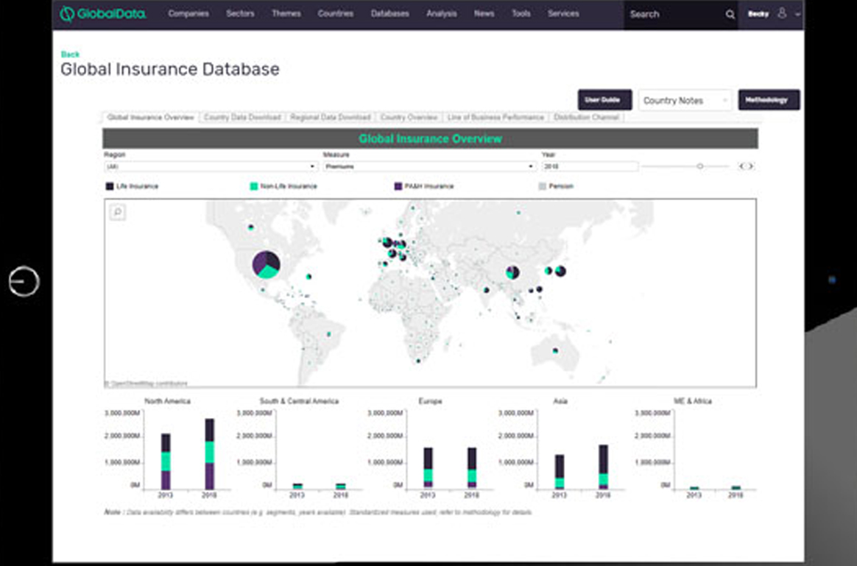This screenshot has width=857, height=566.
Task: Click the Non-Life Insurance legend swatch
Action: point(253,186)
